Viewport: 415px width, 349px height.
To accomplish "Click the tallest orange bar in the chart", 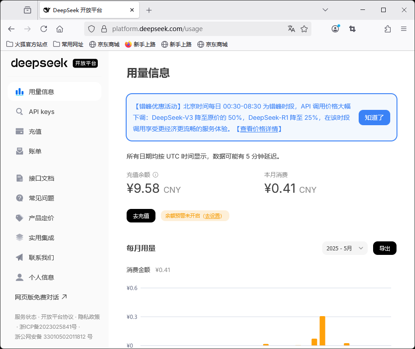I will (x=322, y=331).
